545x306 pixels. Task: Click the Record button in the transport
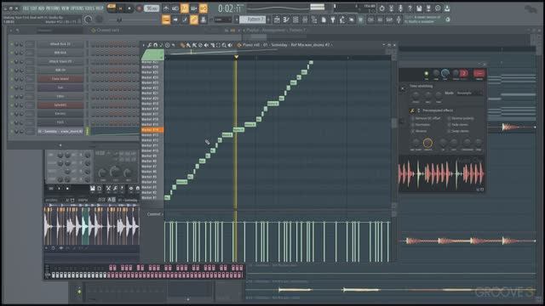[x=139, y=8]
